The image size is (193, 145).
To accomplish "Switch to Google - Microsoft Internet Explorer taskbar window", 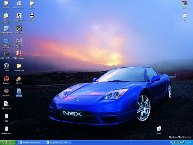I will click(31, 143).
